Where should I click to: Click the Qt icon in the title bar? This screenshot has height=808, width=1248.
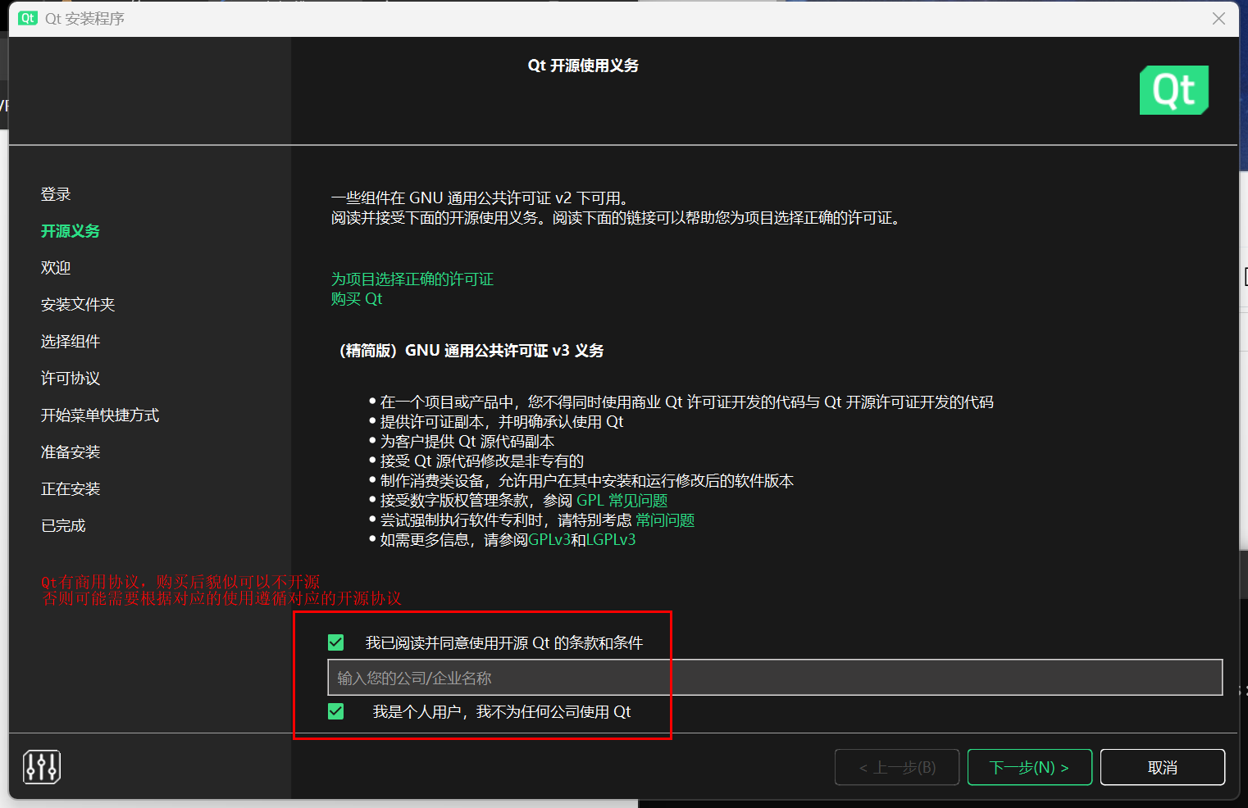click(x=28, y=18)
